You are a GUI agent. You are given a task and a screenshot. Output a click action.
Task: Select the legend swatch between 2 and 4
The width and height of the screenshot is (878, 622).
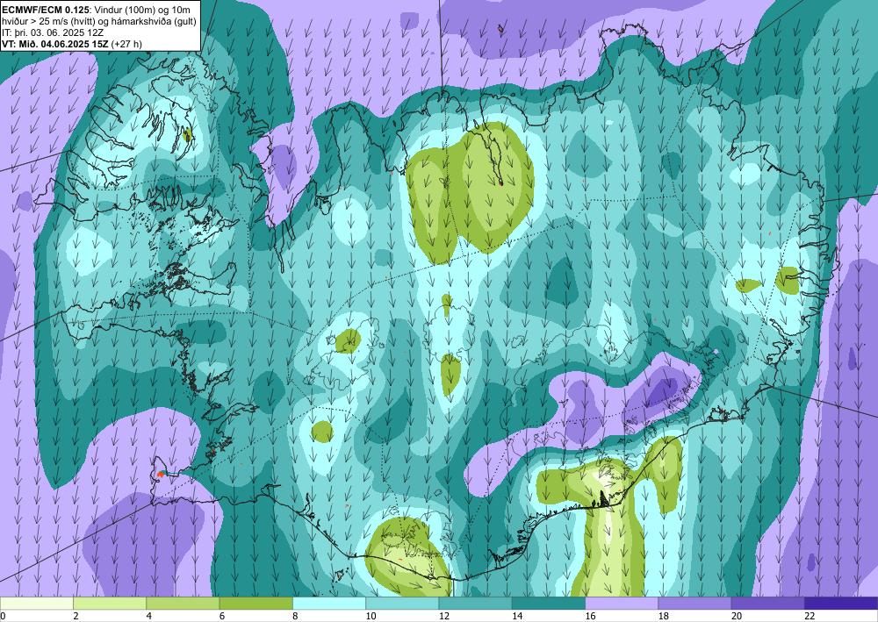110,604
